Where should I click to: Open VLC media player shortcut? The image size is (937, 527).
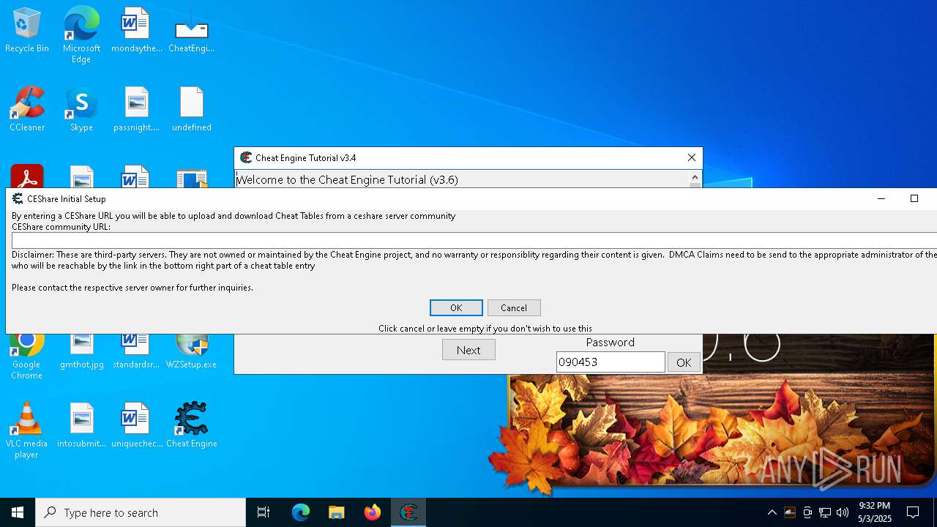pyautogui.click(x=27, y=430)
